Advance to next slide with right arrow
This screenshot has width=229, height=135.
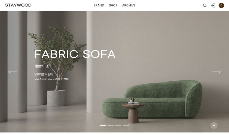coord(216,72)
